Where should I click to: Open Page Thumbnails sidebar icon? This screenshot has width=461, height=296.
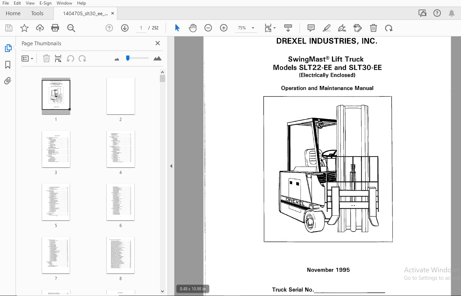click(x=8, y=48)
